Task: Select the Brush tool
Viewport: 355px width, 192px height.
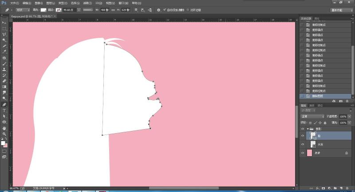Action: point(4,64)
